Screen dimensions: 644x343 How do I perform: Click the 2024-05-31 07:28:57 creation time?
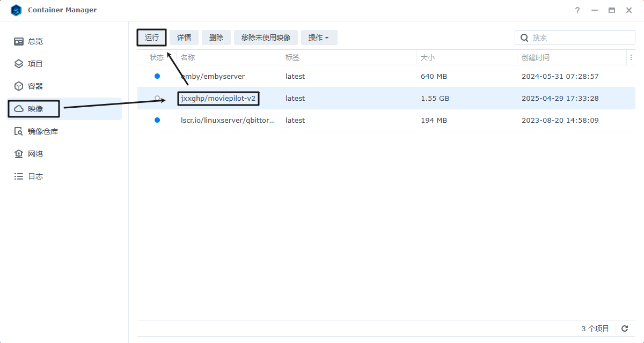[560, 76]
